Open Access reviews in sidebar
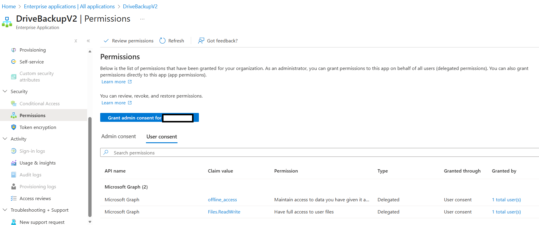Viewport: 539px width, 225px height. [35, 199]
